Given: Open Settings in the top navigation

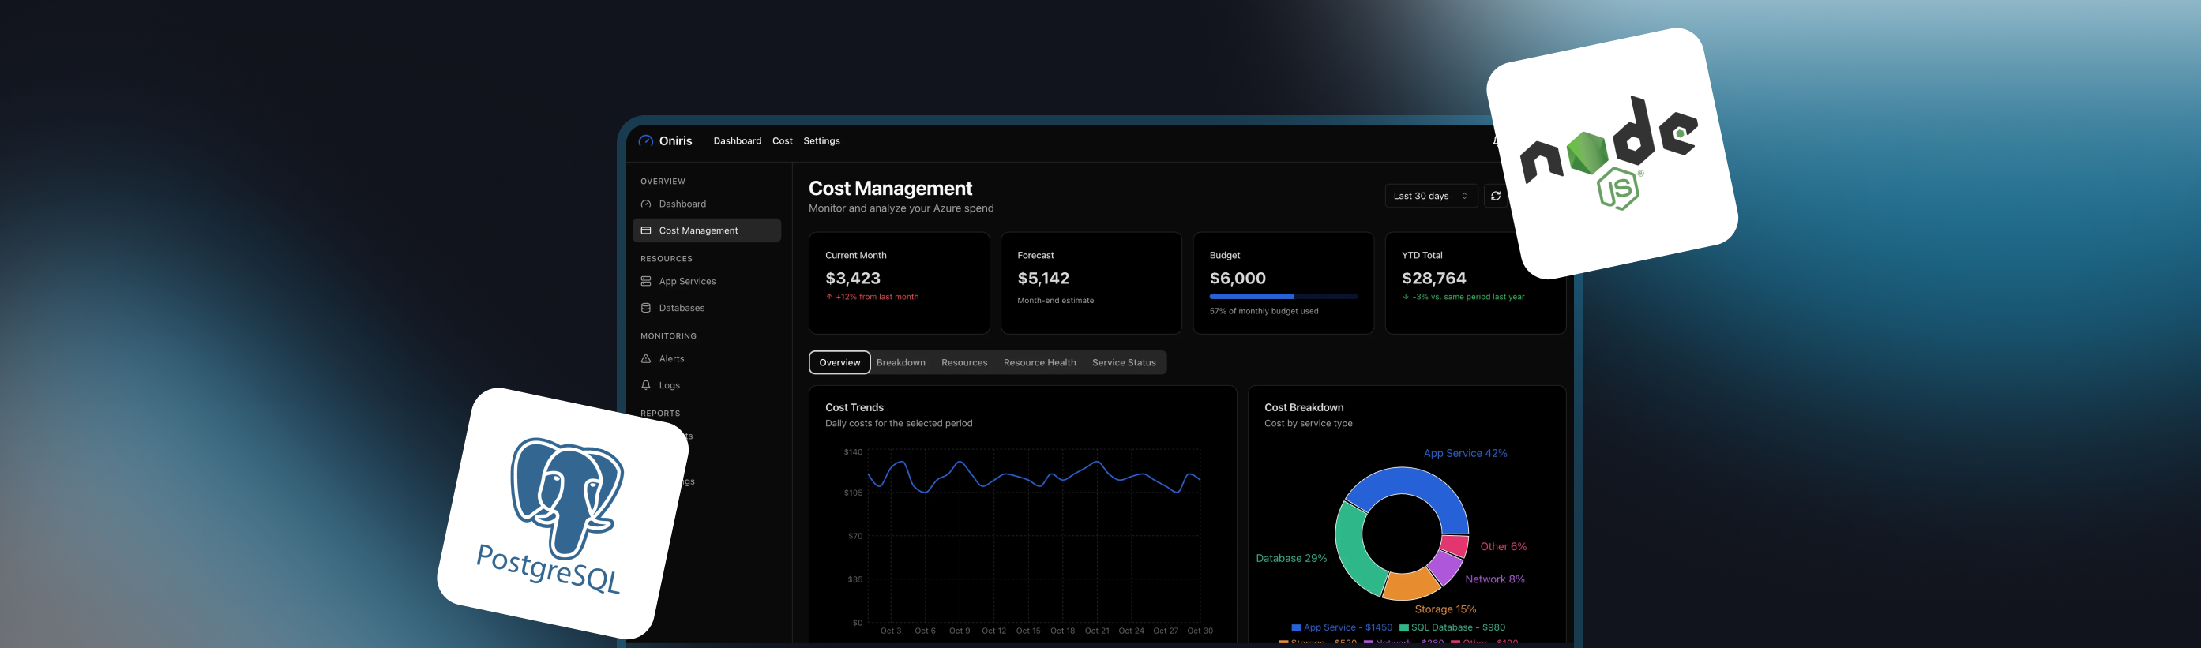Looking at the screenshot, I should coord(821,140).
